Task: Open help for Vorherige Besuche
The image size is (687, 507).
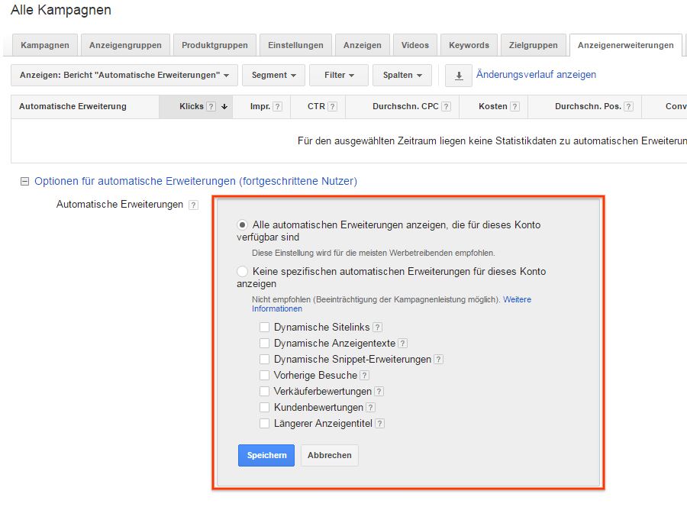Action: tap(364, 376)
